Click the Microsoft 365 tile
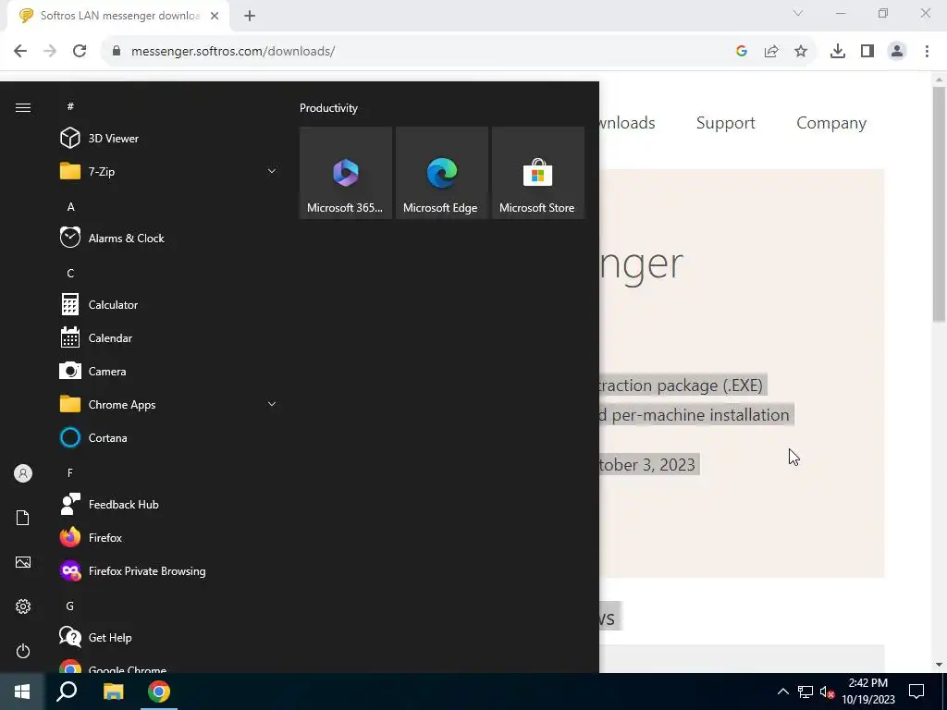947x710 pixels. pos(346,173)
